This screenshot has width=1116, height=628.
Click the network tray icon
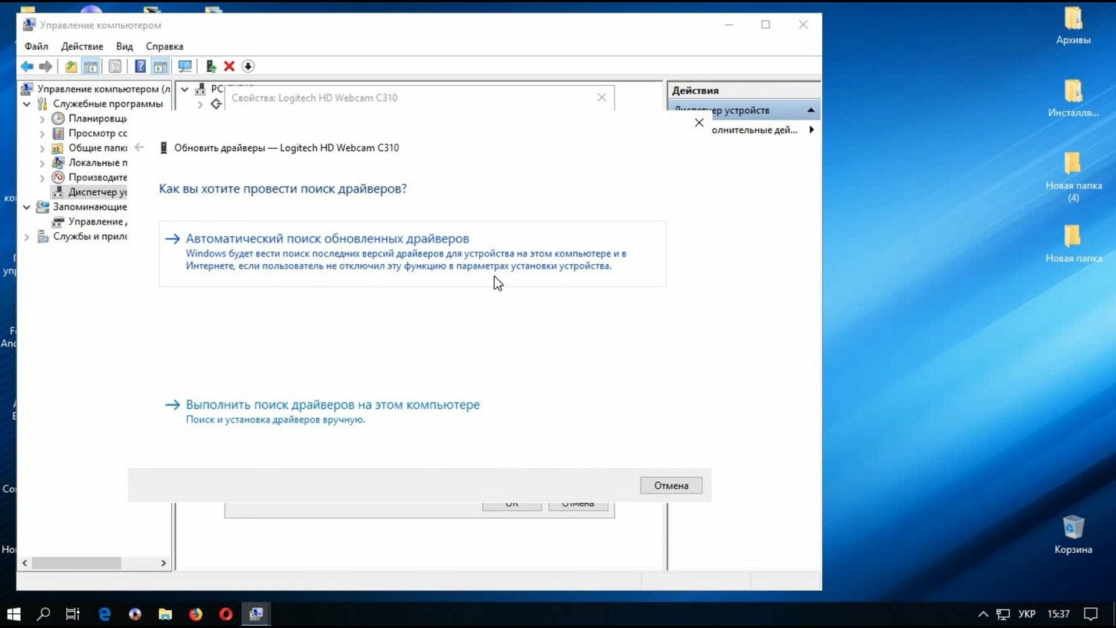(1003, 614)
